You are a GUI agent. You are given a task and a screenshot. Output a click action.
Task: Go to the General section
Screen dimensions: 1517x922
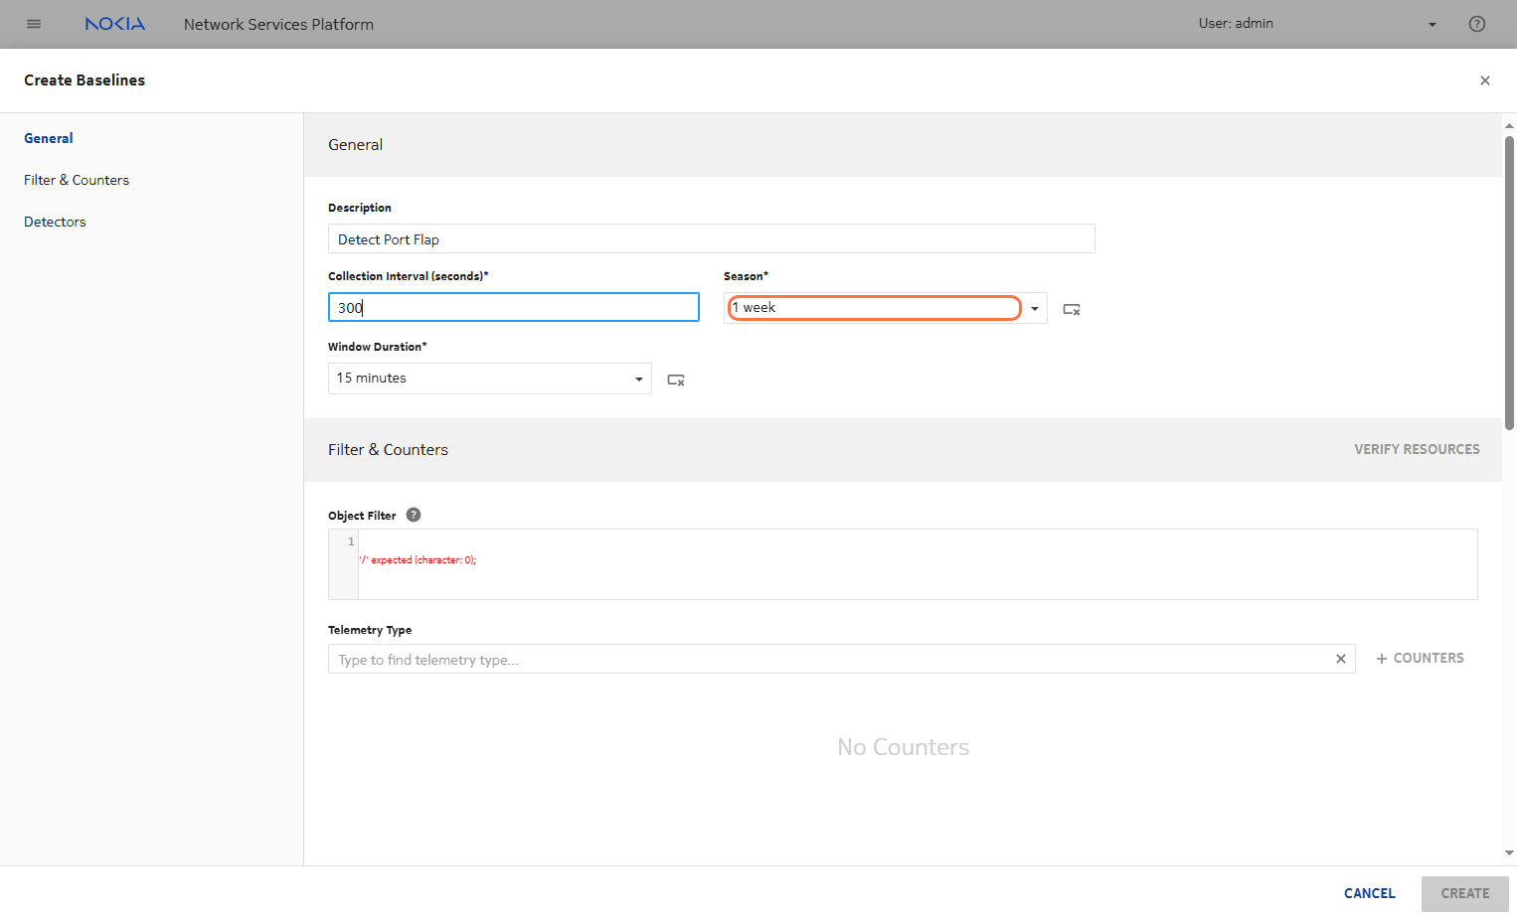49,138
